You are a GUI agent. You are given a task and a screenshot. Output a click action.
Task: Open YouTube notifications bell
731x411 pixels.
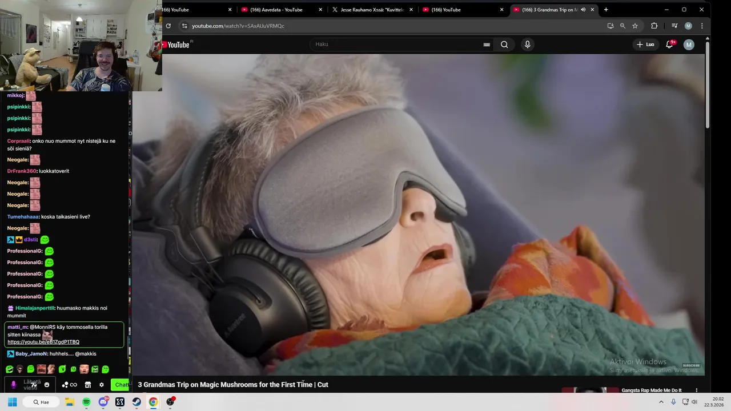pos(669,45)
